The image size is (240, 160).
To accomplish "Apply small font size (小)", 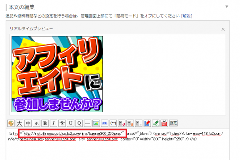I will (36, 122).
